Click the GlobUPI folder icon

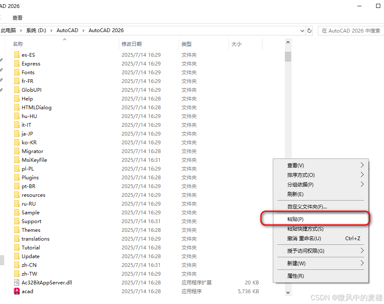[17, 90]
